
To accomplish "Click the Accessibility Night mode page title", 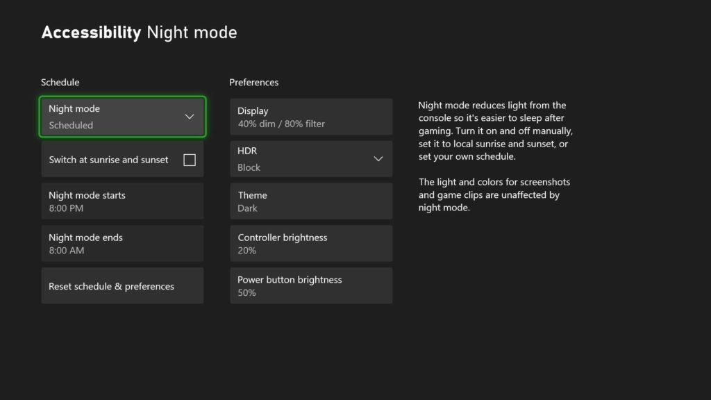I will pos(139,33).
